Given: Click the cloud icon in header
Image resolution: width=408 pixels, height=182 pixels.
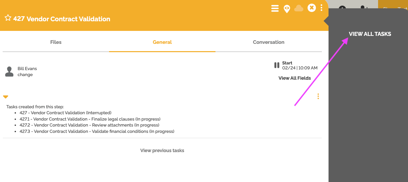Looking at the screenshot, I should point(299,8).
